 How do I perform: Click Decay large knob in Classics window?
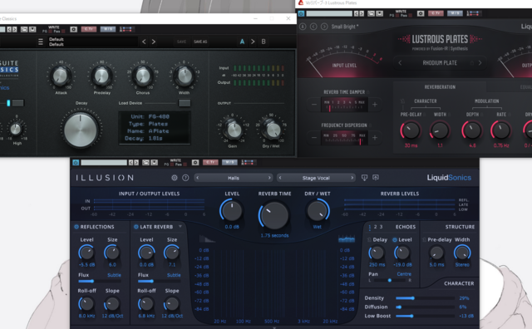81,130
